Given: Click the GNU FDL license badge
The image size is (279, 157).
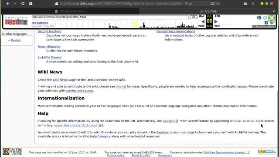Looking at the screenshot, I should pos(12,151).
